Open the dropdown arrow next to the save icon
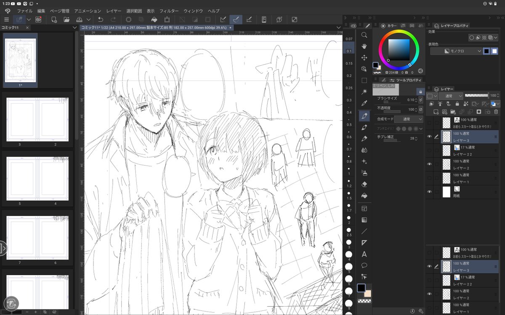Image resolution: width=505 pixels, height=315 pixels. pos(88,19)
